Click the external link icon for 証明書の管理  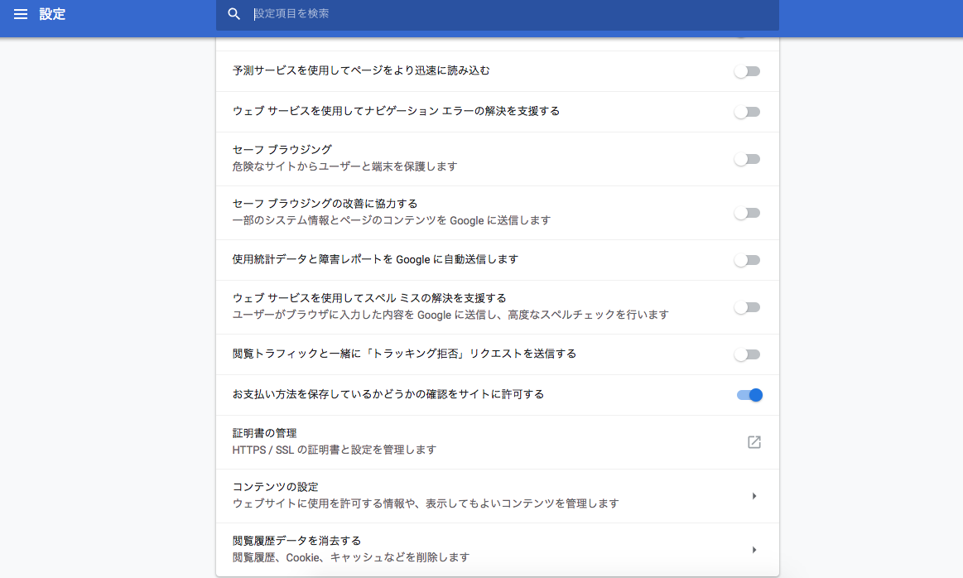pos(754,442)
